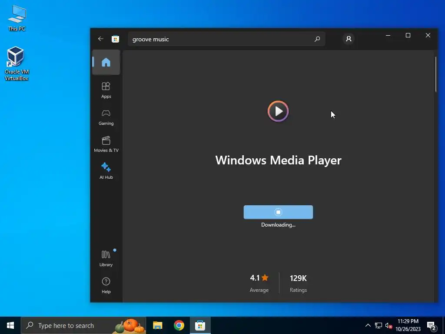445x334 pixels.
Task: Go back with the Store back arrow
Action: tap(100, 39)
